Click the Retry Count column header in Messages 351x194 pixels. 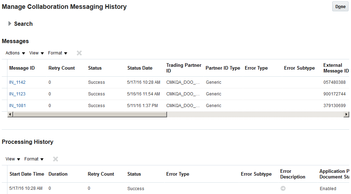(x=62, y=68)
